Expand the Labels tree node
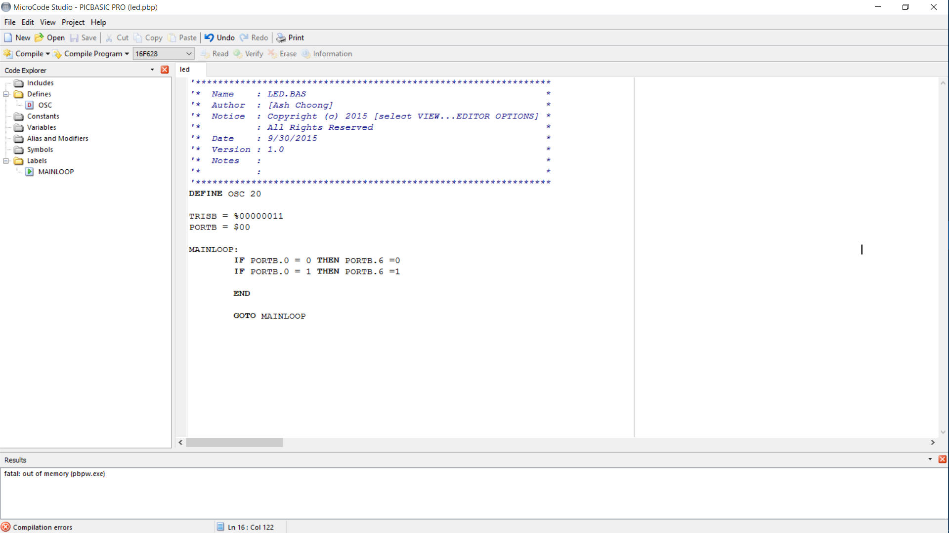 pos(6,161)
